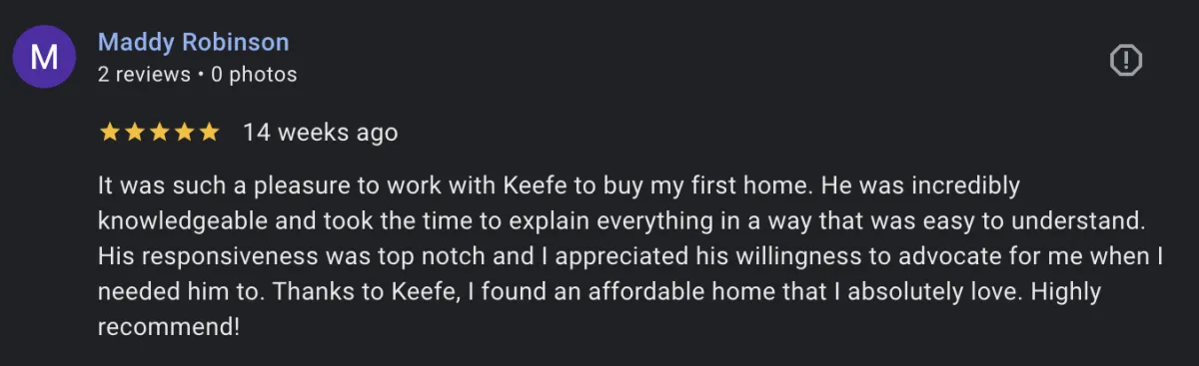Open Maddy Robinson's purple M avatar
This screenshot has height=366, width=1199.
[x=44, y=57]
